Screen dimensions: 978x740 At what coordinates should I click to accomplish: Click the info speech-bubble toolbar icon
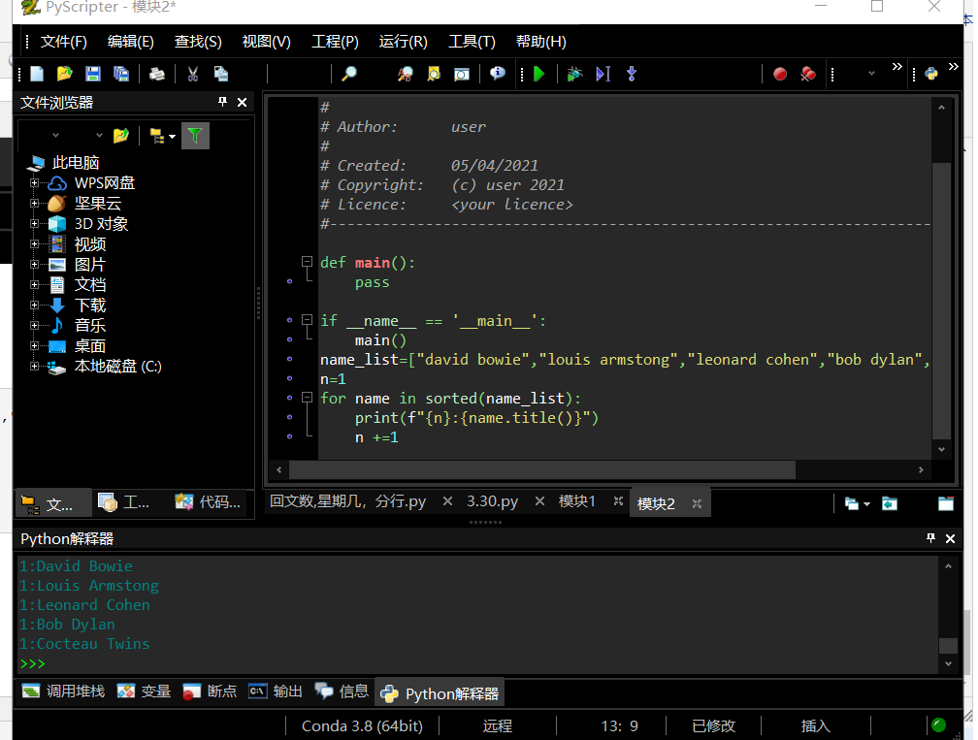497,74
